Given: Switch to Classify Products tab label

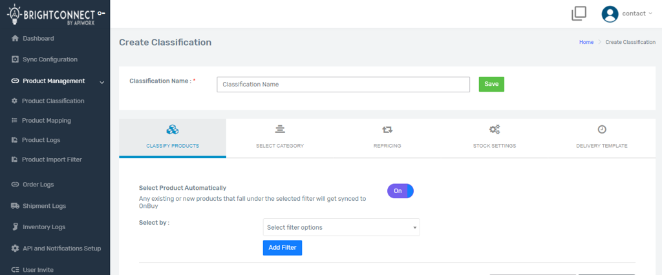Looking at the screenshot, I should click(172, 146).
